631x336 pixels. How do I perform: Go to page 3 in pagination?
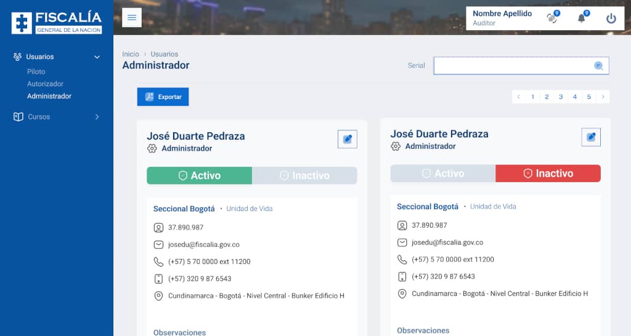(x=561, y=97)
